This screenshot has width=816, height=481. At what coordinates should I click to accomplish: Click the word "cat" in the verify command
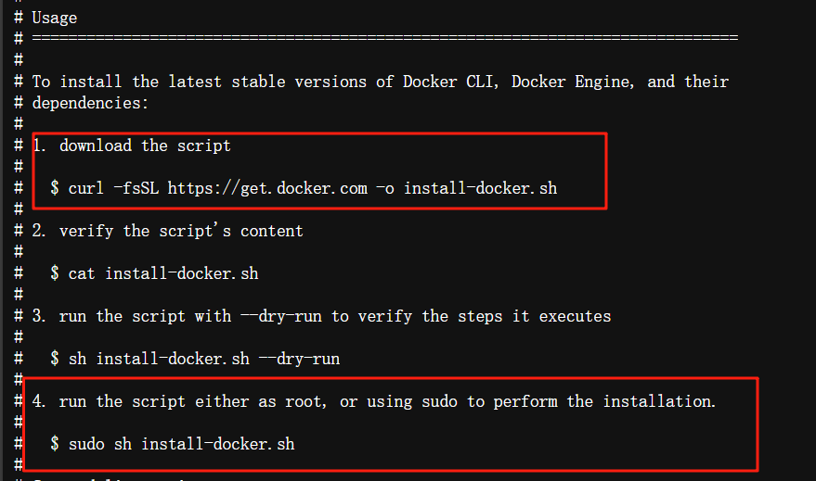[x=82, y=273]
